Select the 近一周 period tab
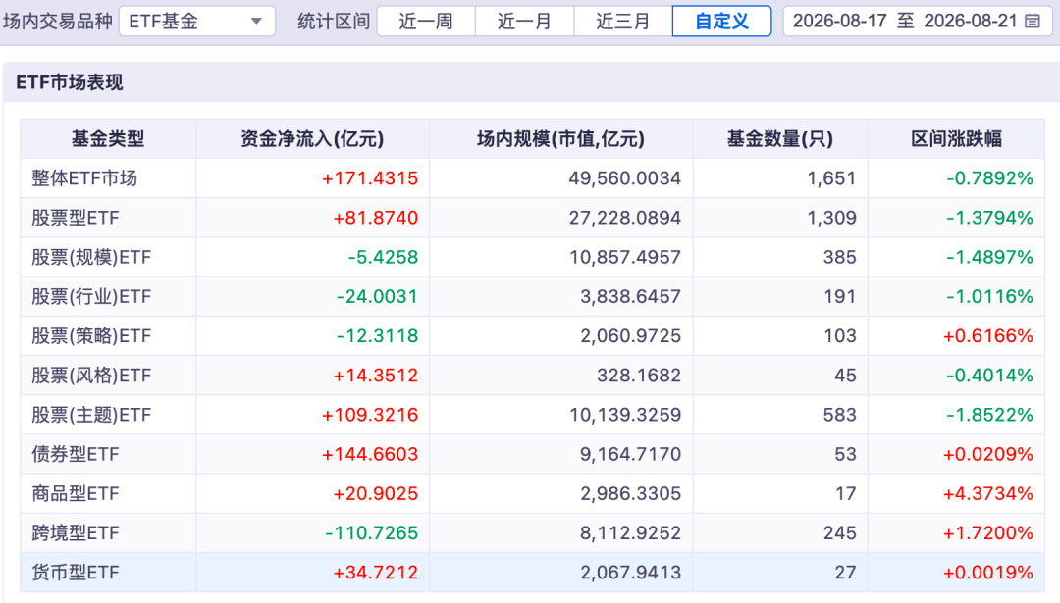This screenshot has height=603, width=1060. [x=426, y=21]
